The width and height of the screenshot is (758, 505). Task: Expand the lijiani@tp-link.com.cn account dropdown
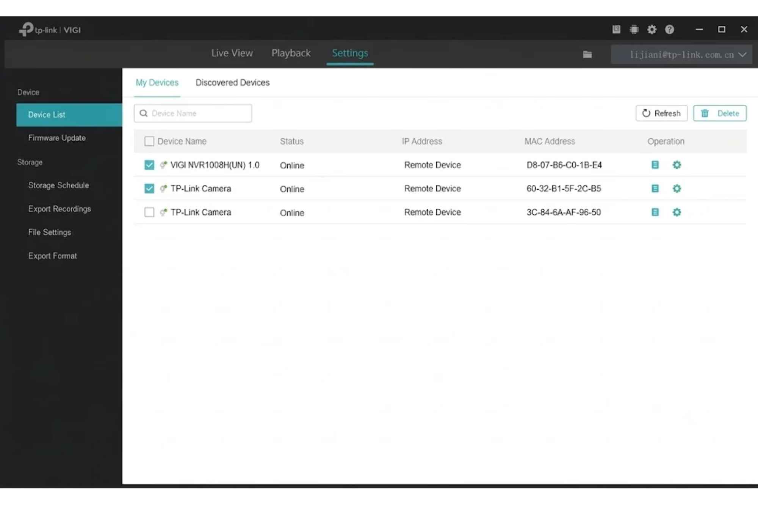click(681, 55)
